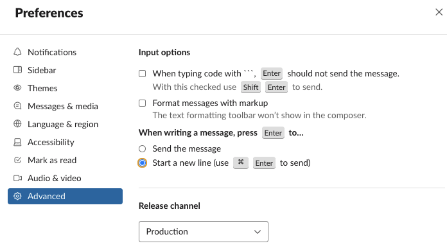Click the Messages & media chat icon
This screenshot has height=248, width=447.
click(17, 106)
